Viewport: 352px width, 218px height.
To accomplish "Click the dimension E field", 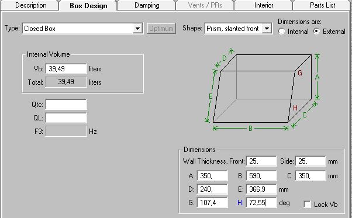I will point(261,189).
